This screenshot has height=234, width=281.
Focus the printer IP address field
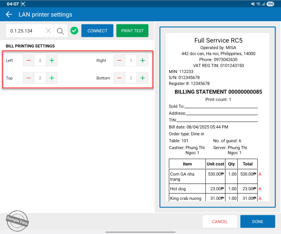[25, 31]
